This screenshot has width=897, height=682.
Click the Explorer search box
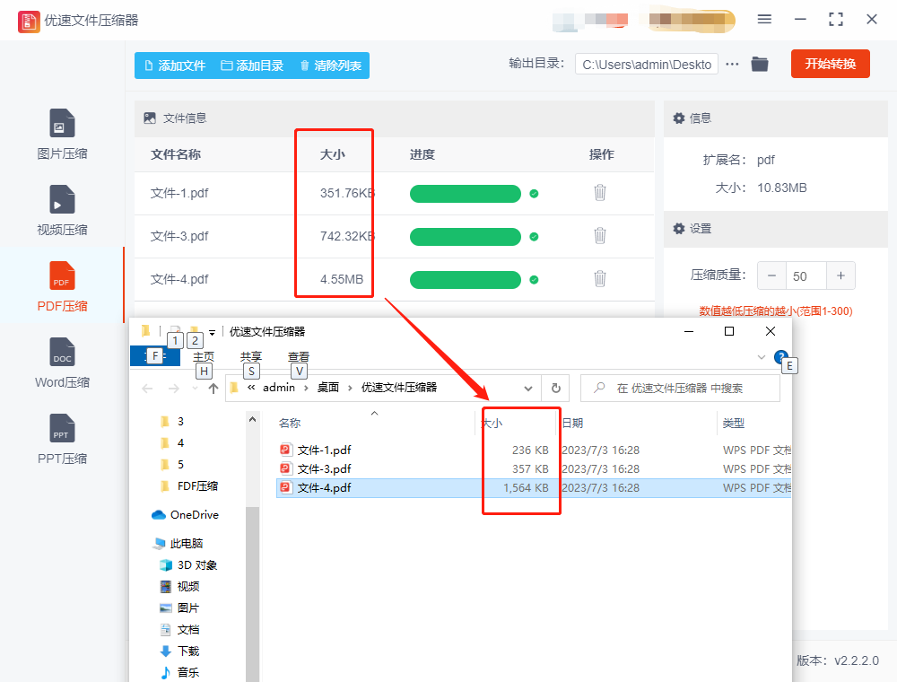[x=680, y=389]
